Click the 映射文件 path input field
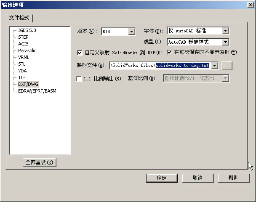Image resolution: width=256 pixels, height=202 pixels. tap(160, 66)
